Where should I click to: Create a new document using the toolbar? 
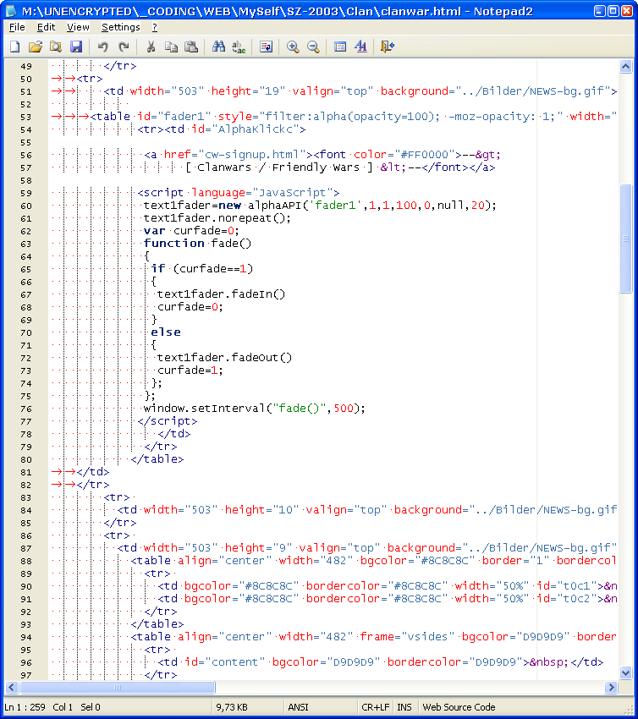click(14, 47)
